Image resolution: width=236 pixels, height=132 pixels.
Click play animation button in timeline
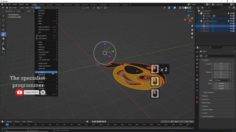coord(100,121)
